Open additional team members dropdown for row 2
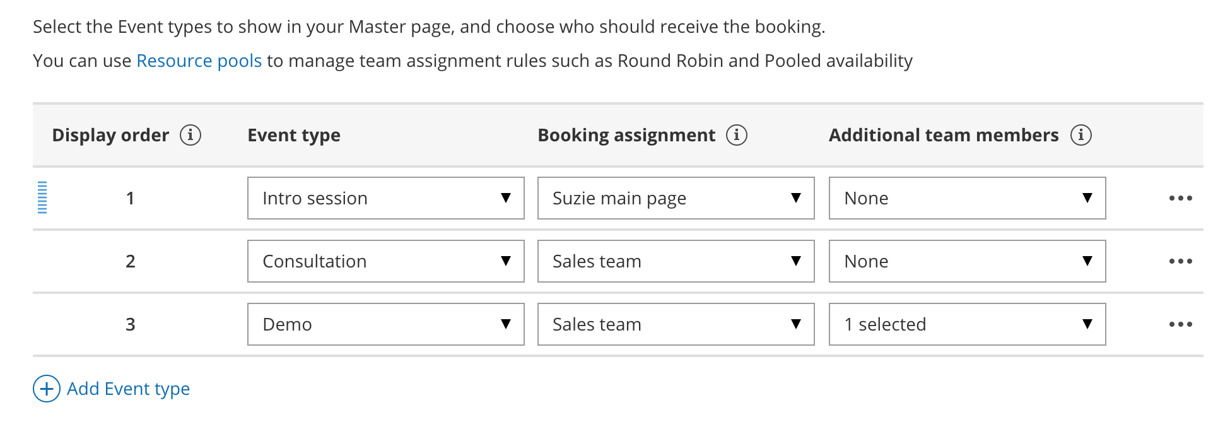 (x=967, y=261)
